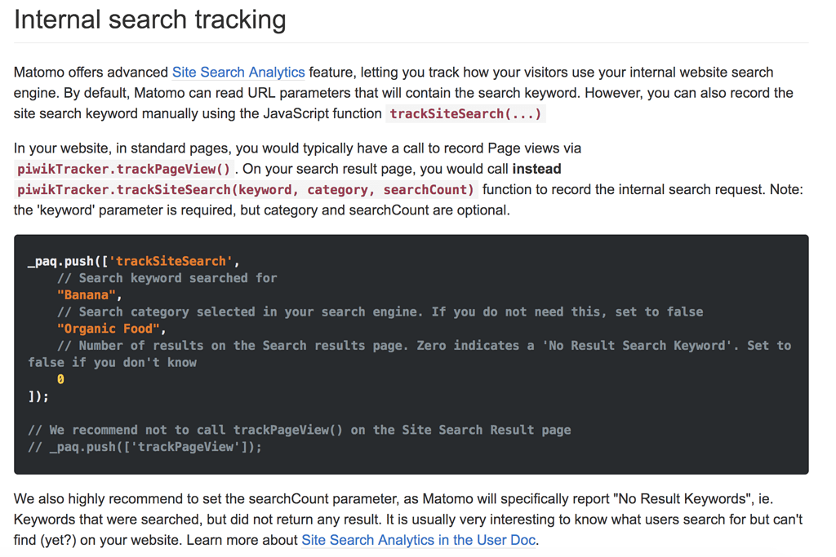Click the Internal search tracking page heading
836x557 pixels.
click(x=149, y=19)
